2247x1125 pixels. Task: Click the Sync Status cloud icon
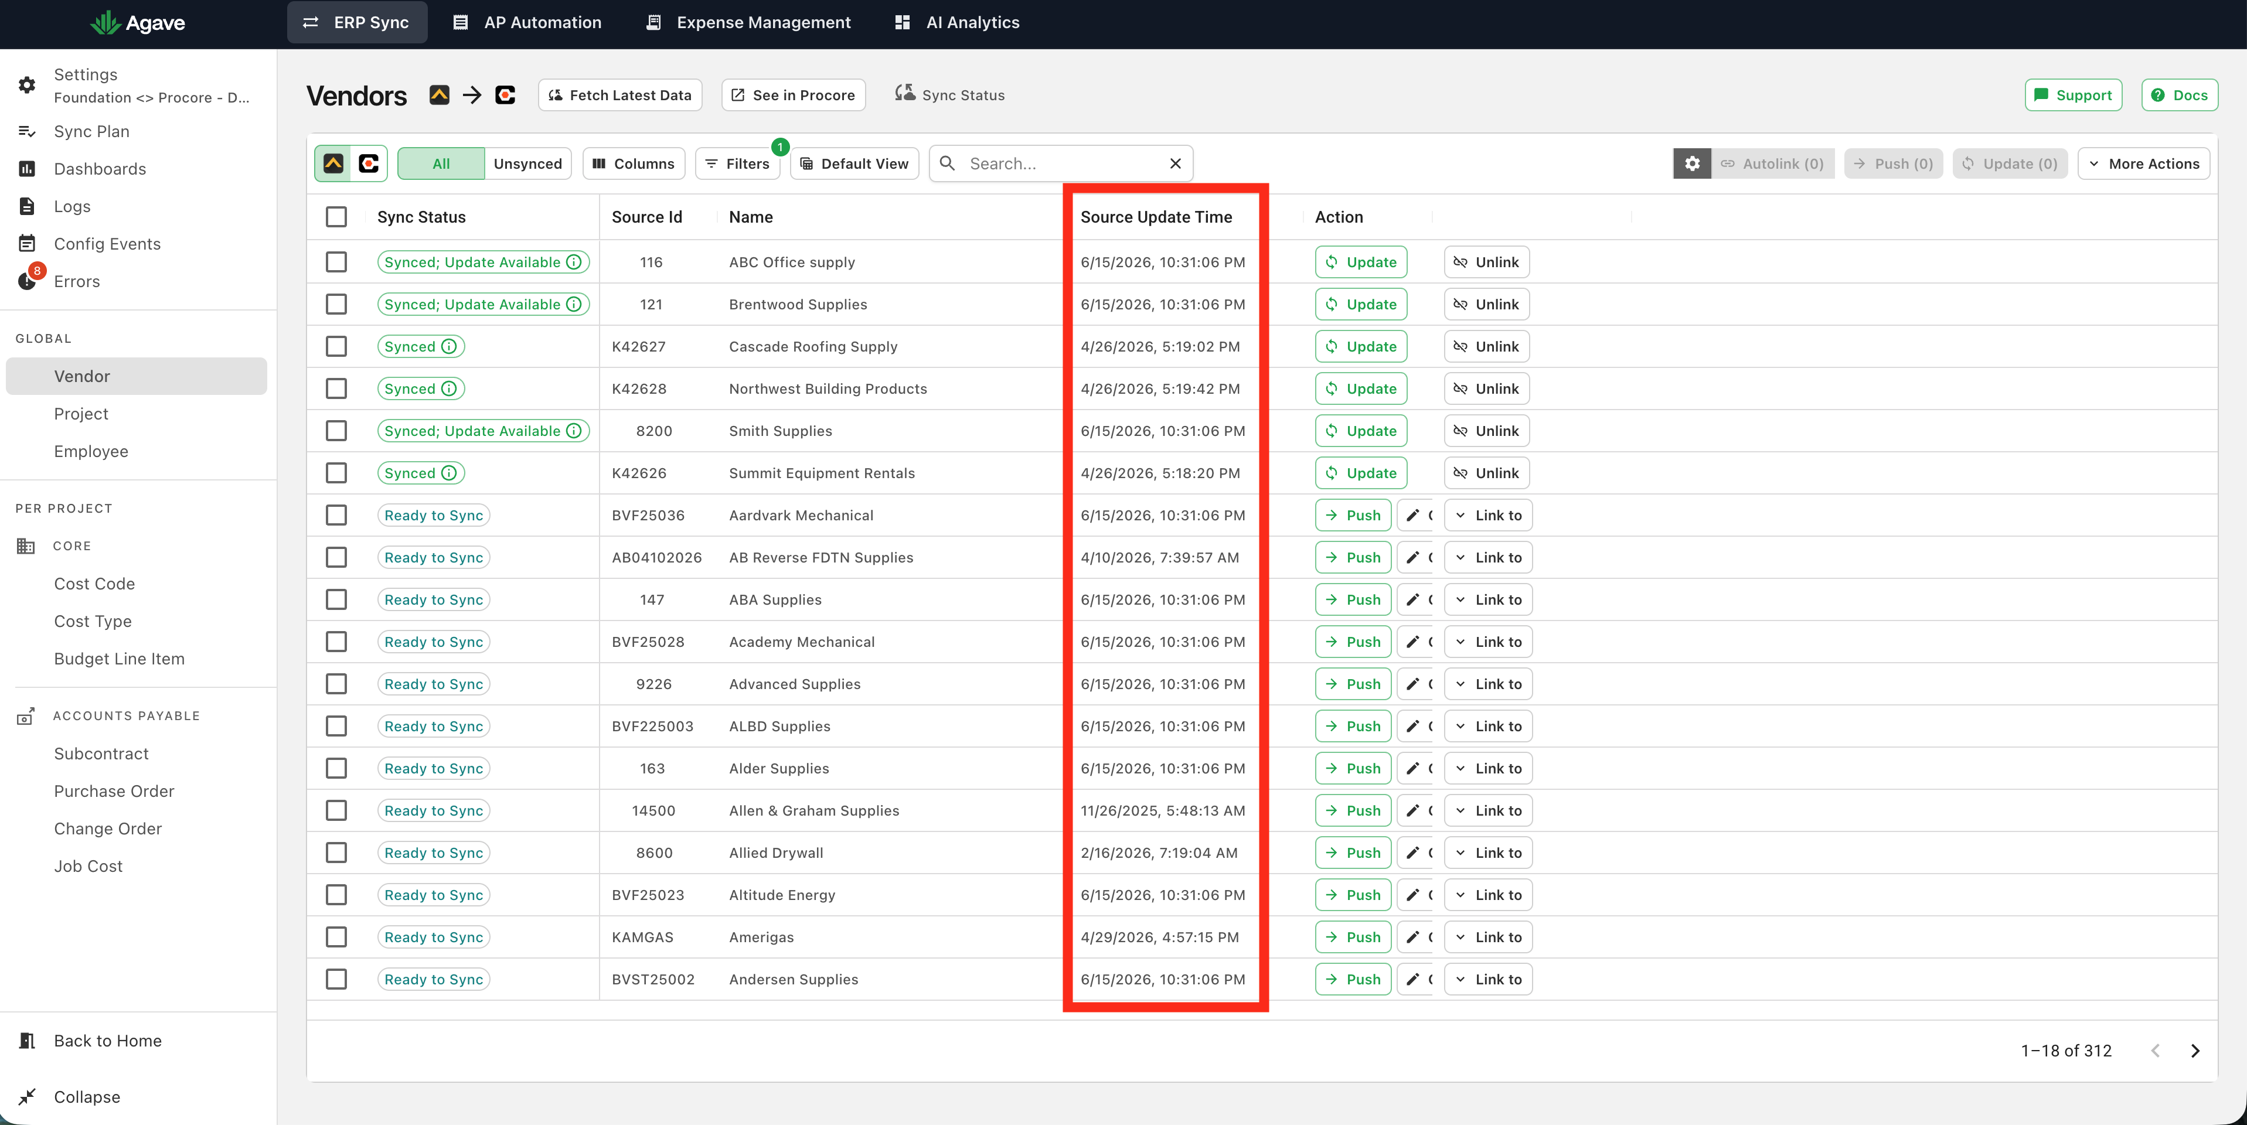[904, 93]
